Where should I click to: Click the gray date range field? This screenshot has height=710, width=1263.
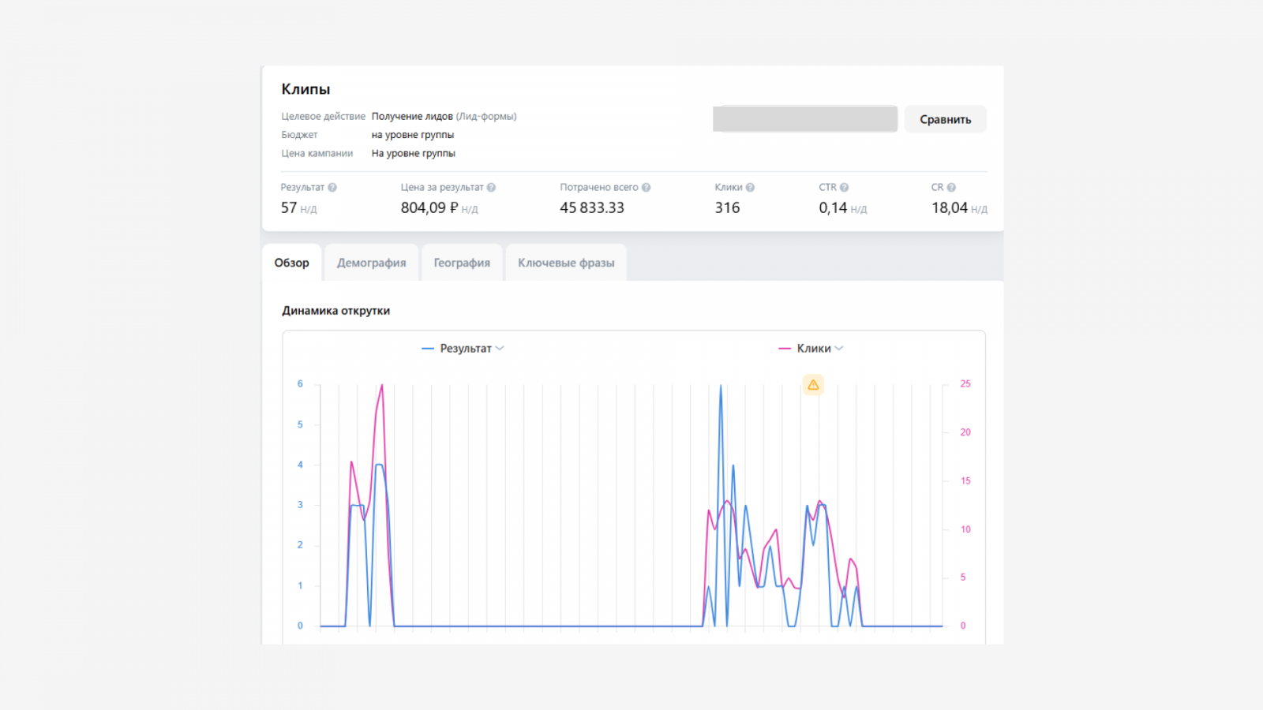(x=804, y=119)
